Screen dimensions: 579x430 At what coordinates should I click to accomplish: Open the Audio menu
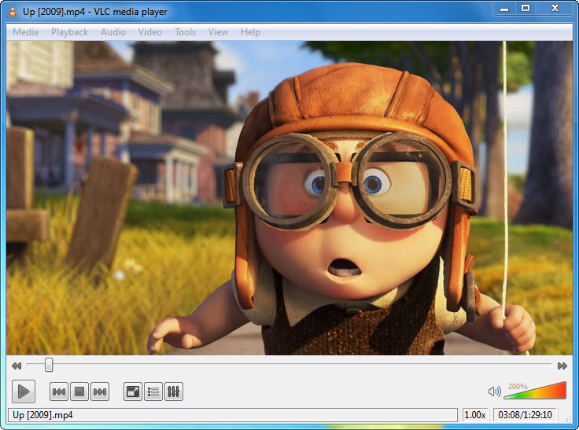click(113, 32)
